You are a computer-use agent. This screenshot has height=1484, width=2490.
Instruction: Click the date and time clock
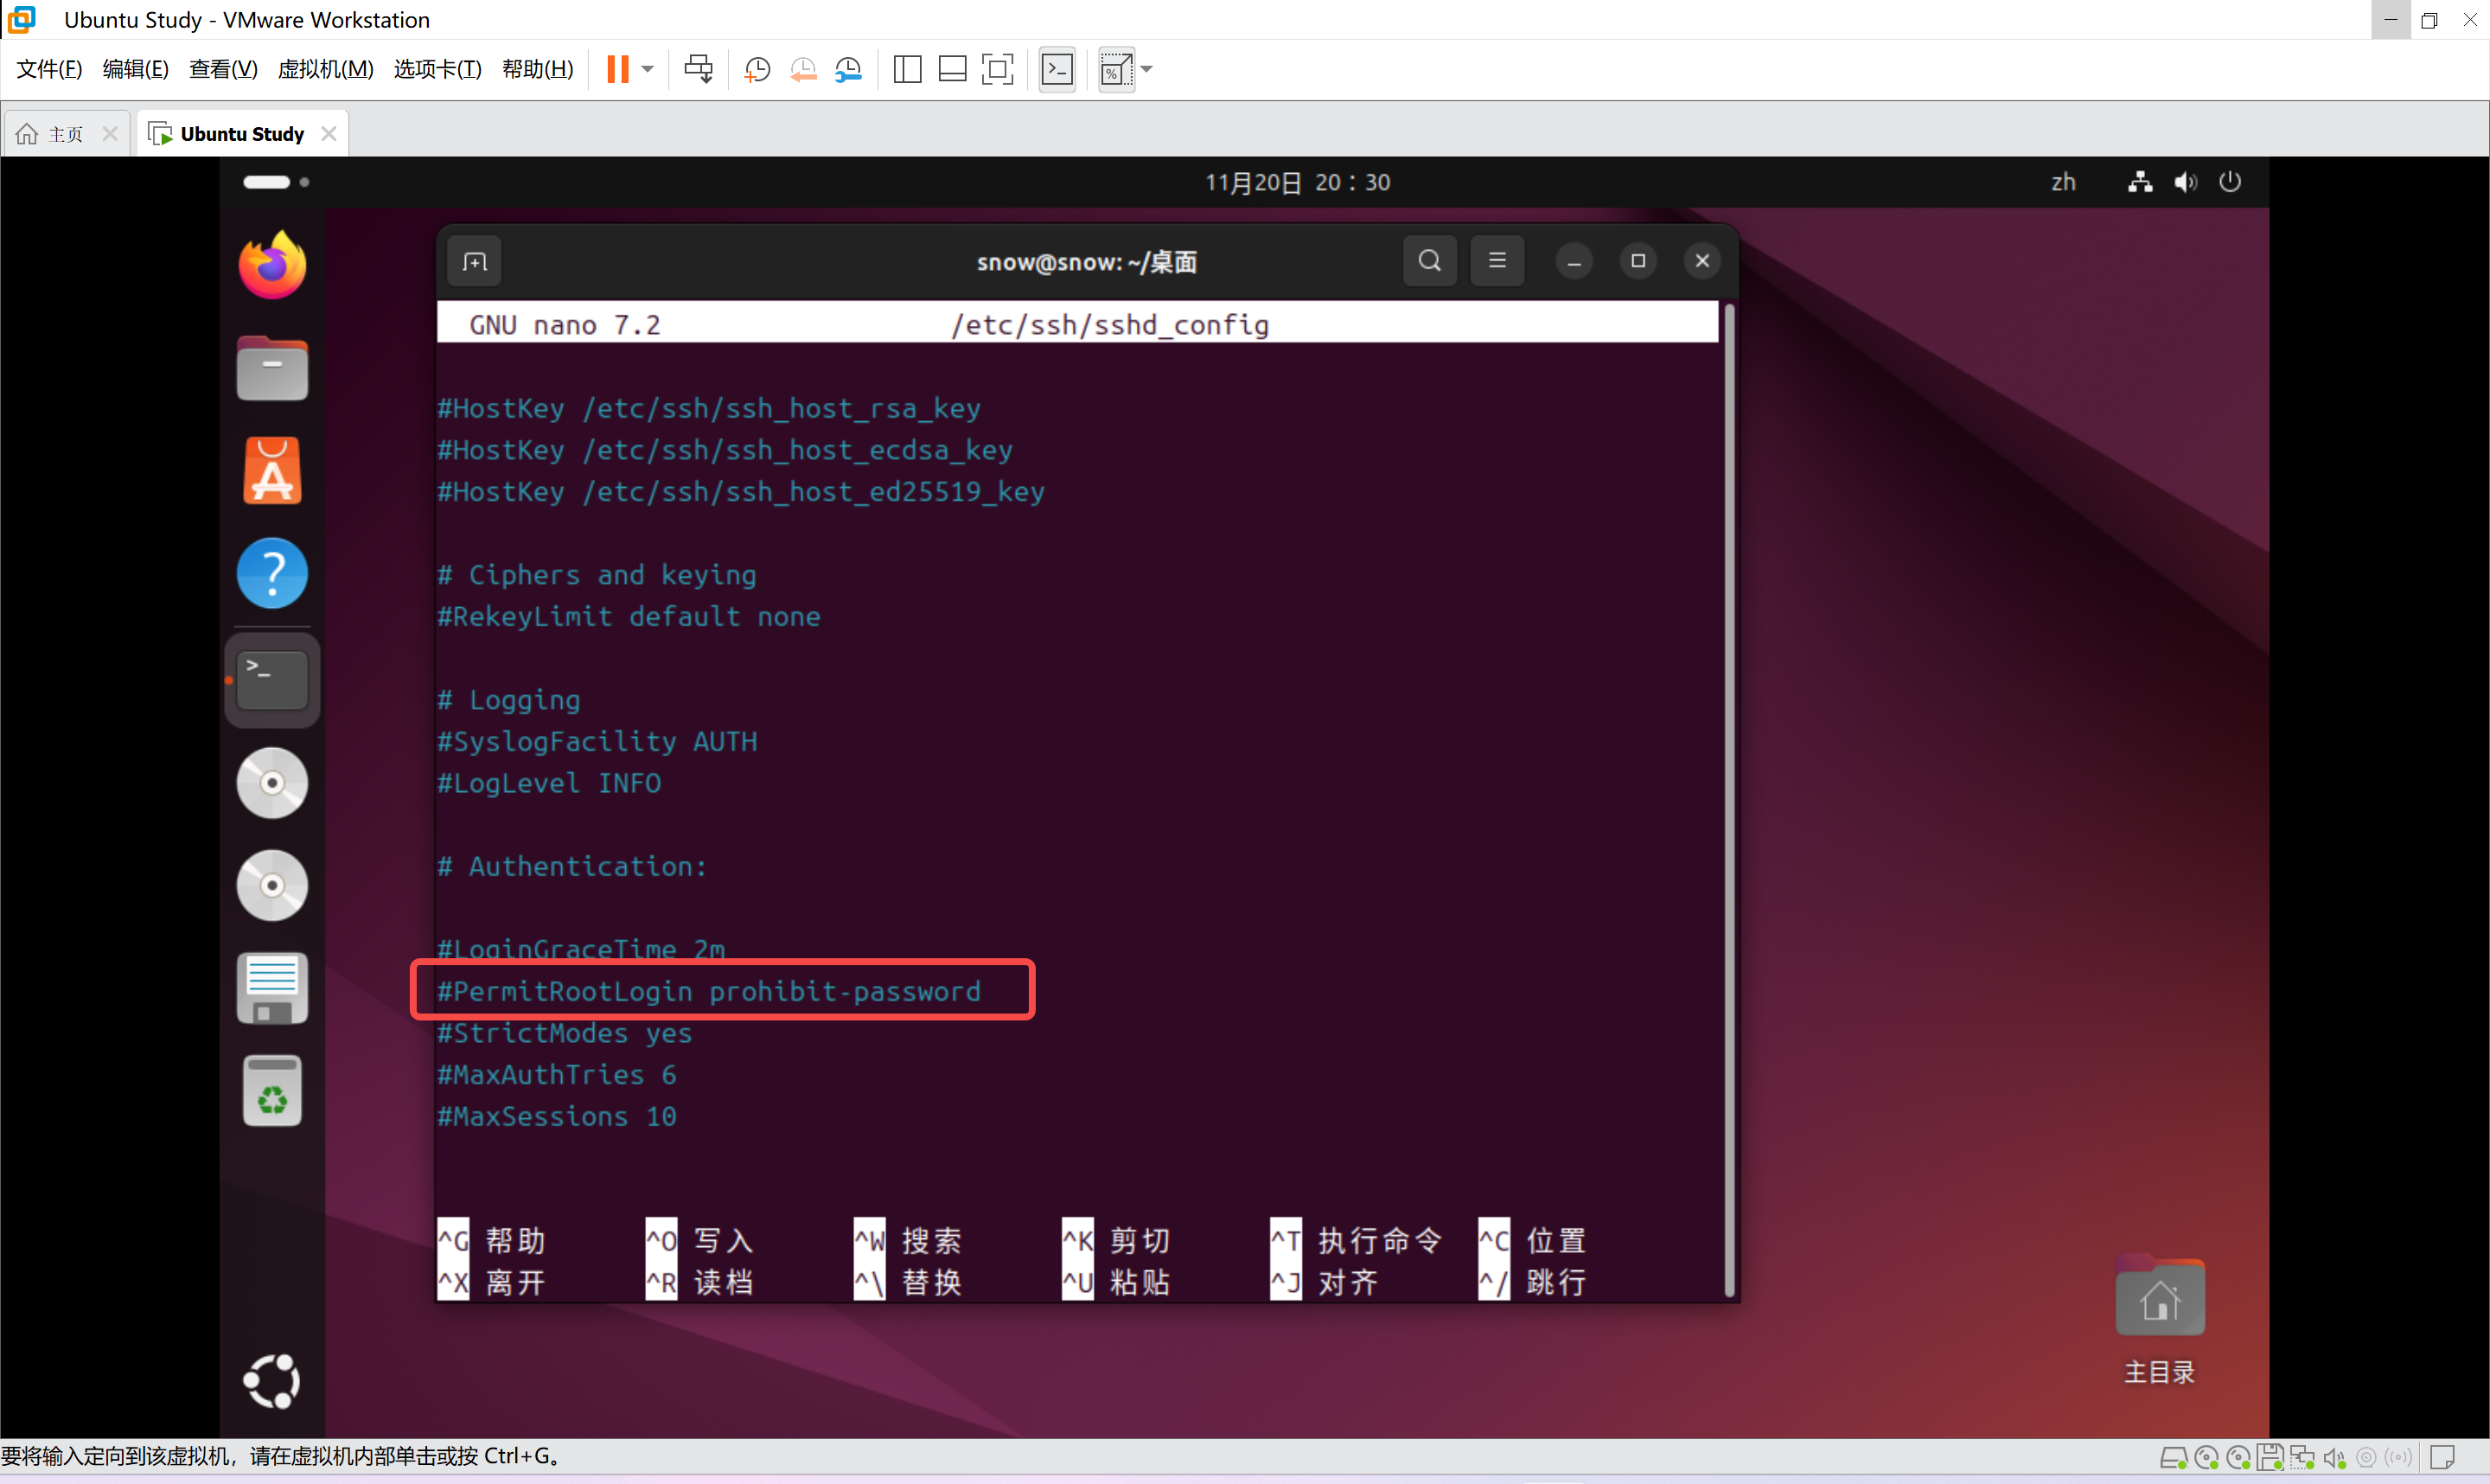point(1297,182)
